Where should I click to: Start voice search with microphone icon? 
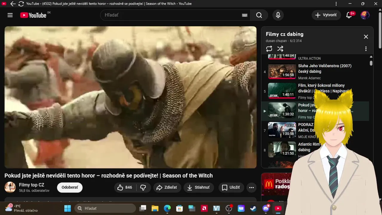click(x=278, y=15)
